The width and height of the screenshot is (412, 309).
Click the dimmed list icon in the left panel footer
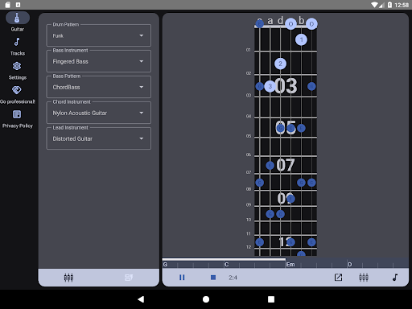(129, 278)
